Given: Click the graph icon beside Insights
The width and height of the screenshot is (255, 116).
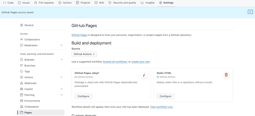Looking at the screenshot, I should pyautogui.click(x=142, y=3).
